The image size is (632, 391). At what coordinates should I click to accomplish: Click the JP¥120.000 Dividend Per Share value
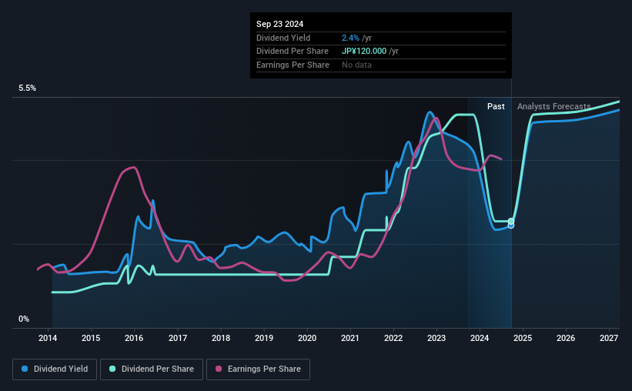[x=364, y=52]
